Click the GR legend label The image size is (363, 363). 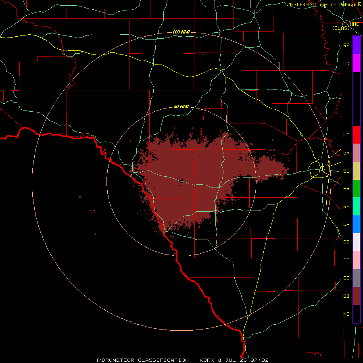[346, 153]
